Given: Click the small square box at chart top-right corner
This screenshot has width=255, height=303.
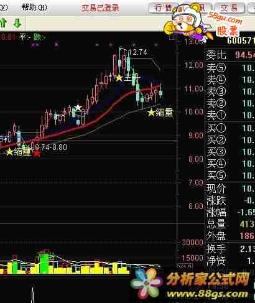Looking at the screenshot, I should 172,37.
